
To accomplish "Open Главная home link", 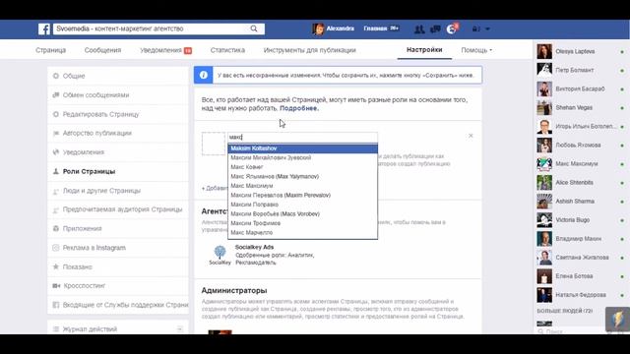I will point(375,29).
